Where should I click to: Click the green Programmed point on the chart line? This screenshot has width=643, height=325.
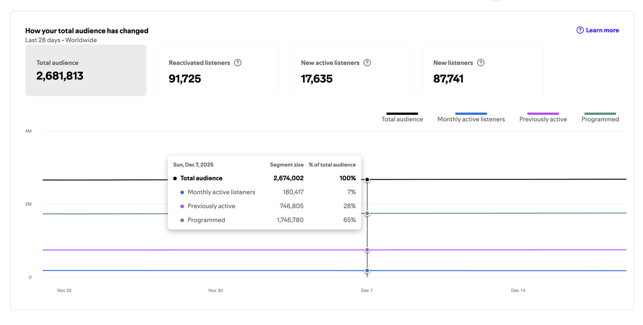tap(367, 213)
